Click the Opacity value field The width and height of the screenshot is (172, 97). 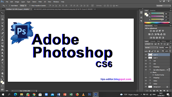tap(167, 48)
